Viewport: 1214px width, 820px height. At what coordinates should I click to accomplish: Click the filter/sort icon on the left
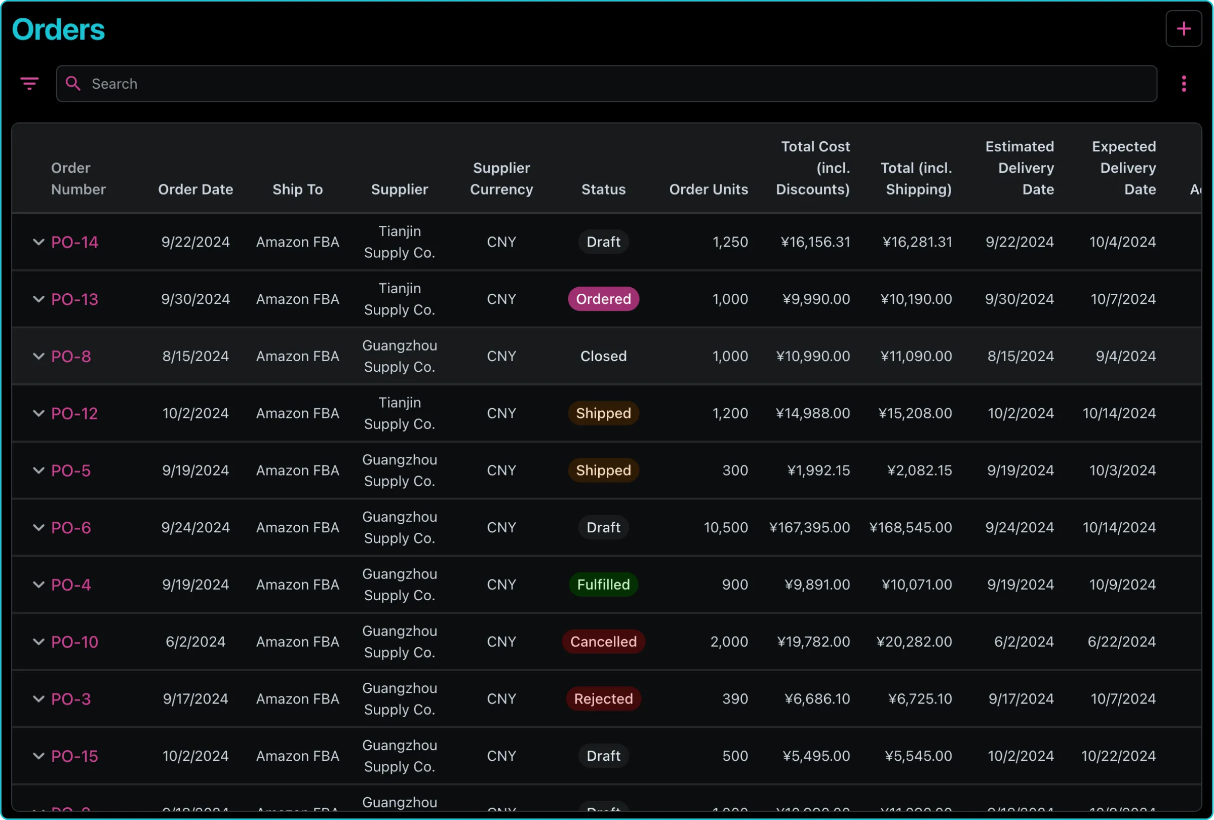(x=30, y=83)
